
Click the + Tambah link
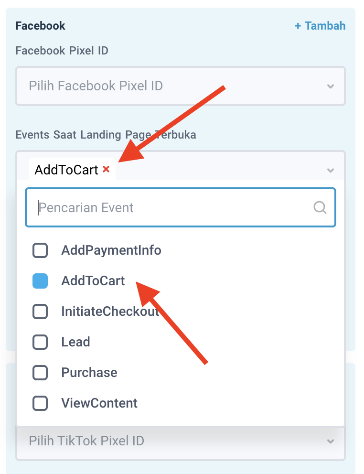click(320, 26)
